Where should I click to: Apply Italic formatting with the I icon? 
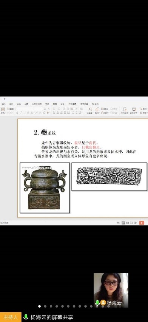click(x=21, y=113)
